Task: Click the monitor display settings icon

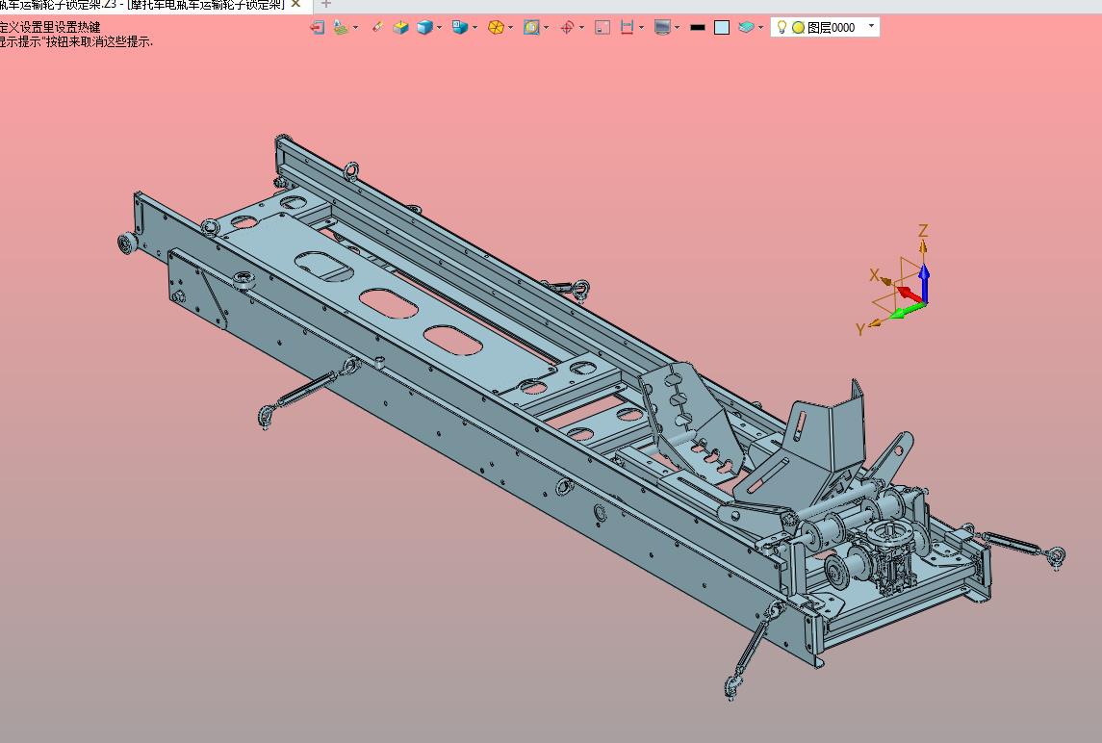Action: (662, 27)
